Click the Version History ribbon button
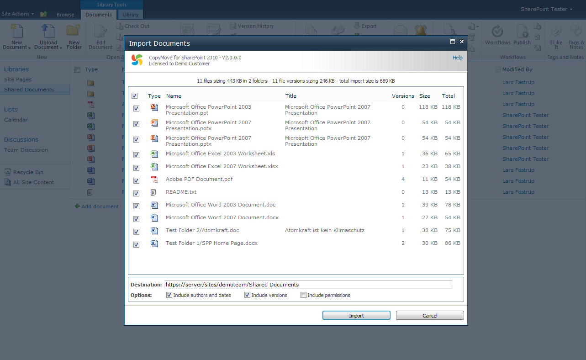This screenshot has width=586, height=360. 252,26
